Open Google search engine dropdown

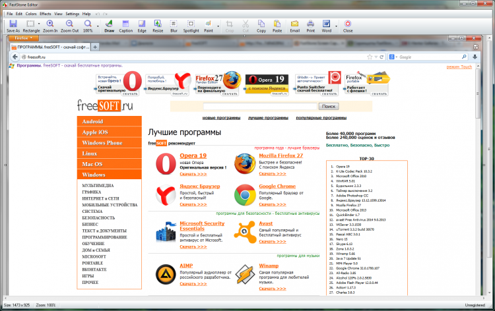(x=393, y=57)
